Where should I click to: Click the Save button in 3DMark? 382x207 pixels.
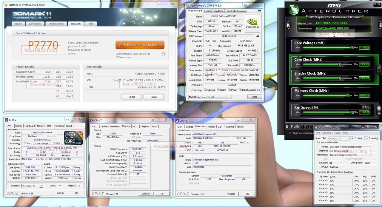click(154, 97)
